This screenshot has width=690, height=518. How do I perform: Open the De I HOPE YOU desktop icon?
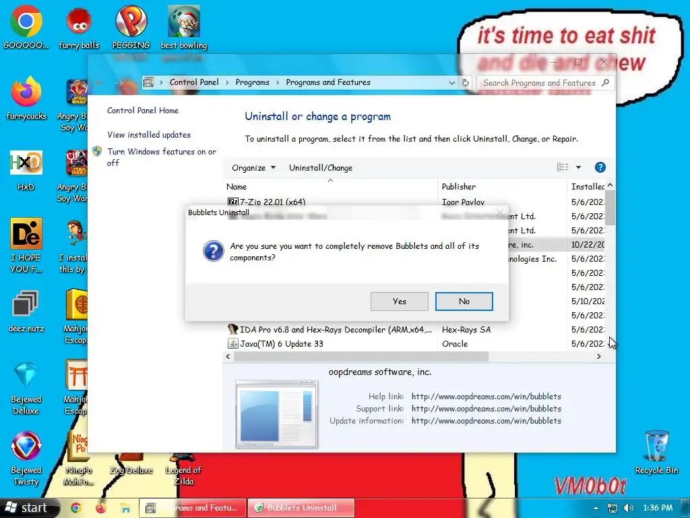[26, 246]
